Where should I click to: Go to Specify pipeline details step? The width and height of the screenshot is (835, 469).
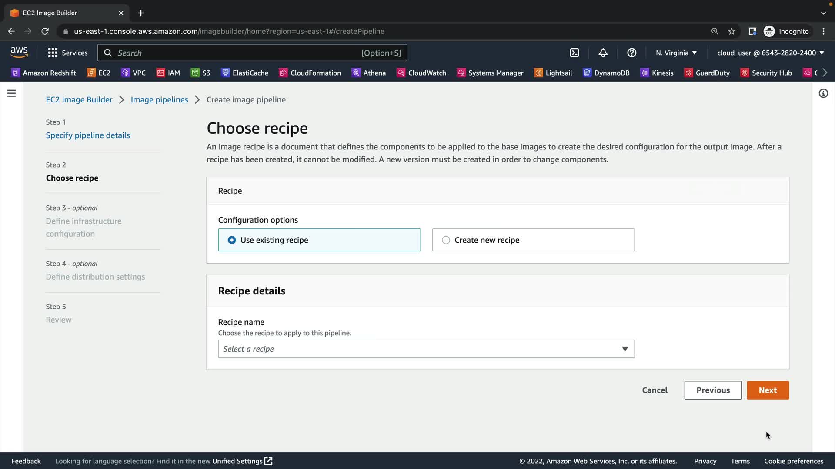coord(88,135)
